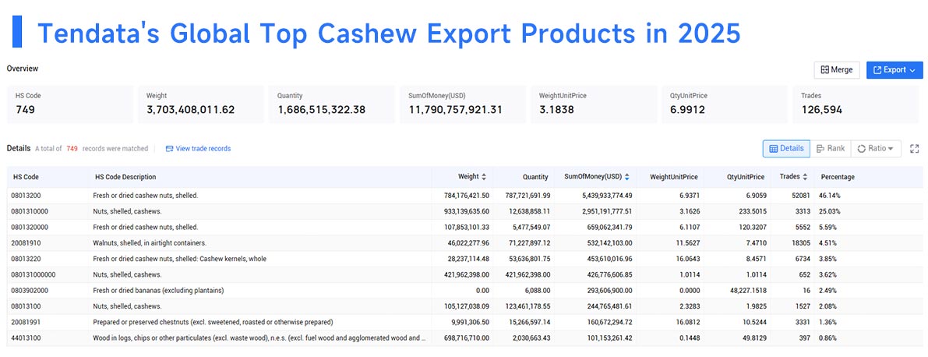This screenshot has width=928, height=357.
Task: Select HS code 20081910 row
Action: (x=464, y=243)
